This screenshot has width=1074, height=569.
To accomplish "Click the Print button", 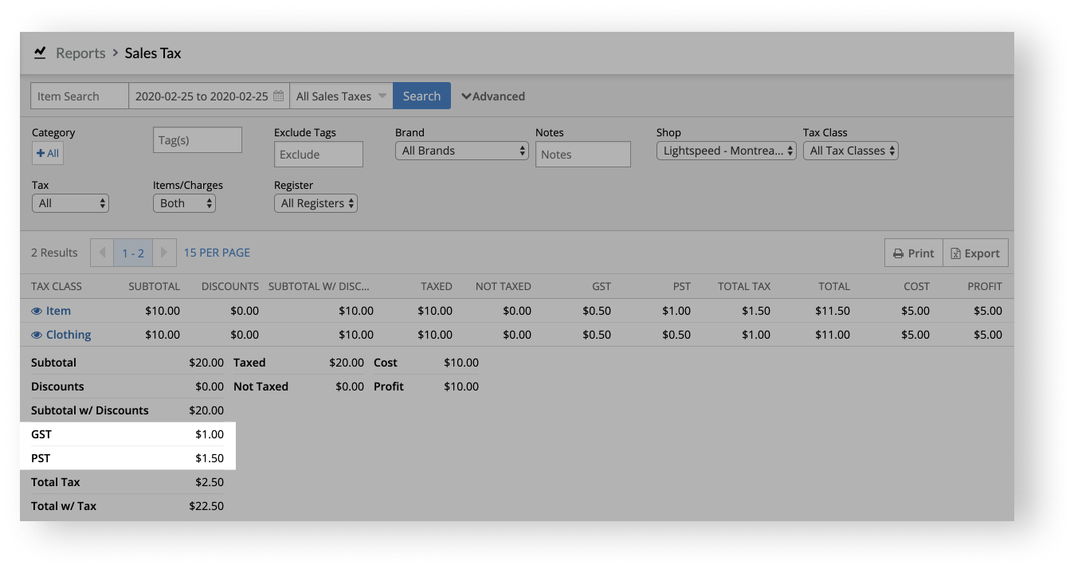I will (914, 253).
